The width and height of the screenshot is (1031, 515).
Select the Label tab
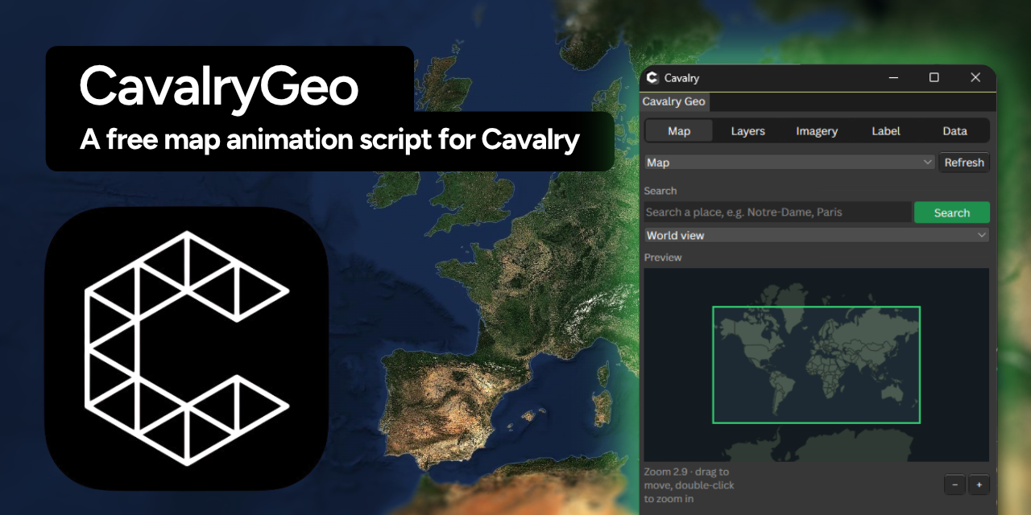tap(886, 131)
